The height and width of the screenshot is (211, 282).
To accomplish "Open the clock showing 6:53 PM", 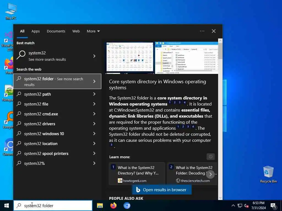I will click(258, 206).
